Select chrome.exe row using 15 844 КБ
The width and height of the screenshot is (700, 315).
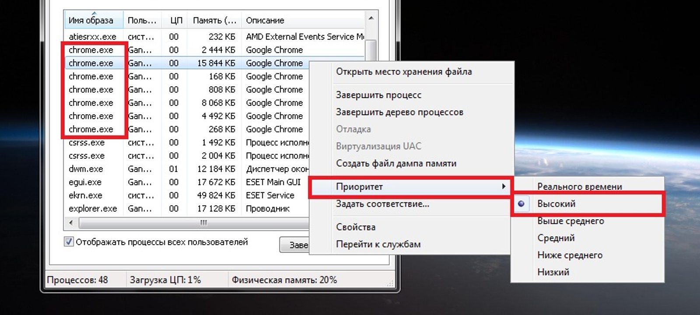[187, 63]
